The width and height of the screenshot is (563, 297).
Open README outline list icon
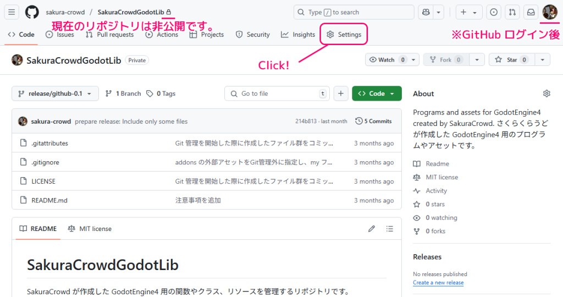tap(390, 229)
